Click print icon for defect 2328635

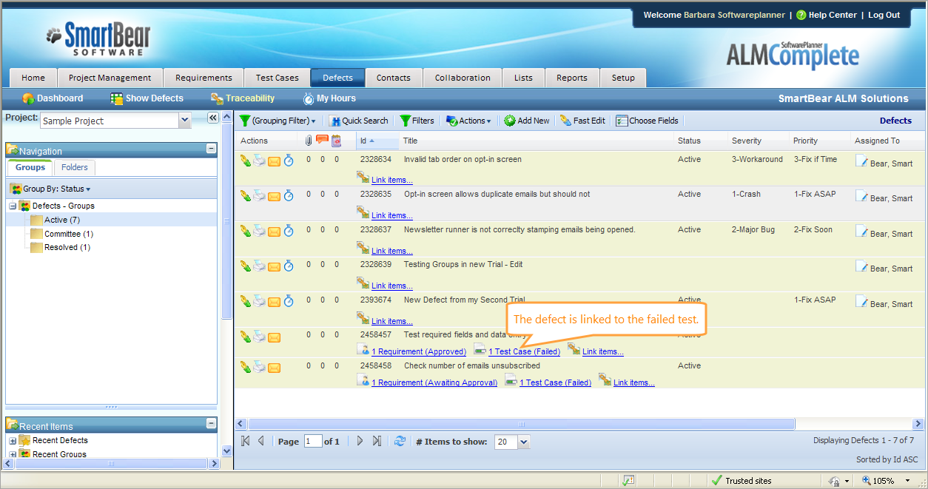pyautogui.click(x=259, y=195)
